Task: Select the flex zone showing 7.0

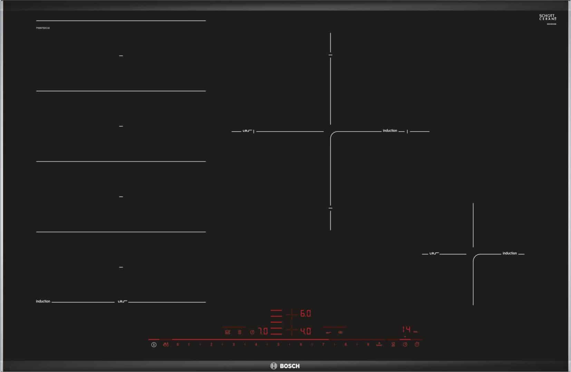Action: tap(263, 331)
